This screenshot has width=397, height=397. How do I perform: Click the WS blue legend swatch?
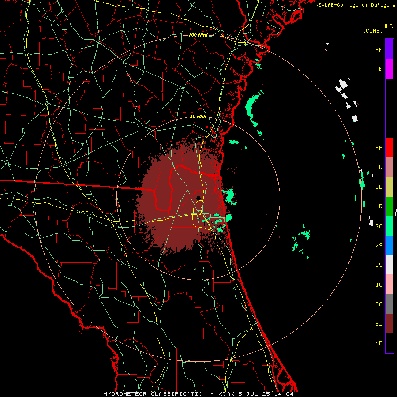390,245
